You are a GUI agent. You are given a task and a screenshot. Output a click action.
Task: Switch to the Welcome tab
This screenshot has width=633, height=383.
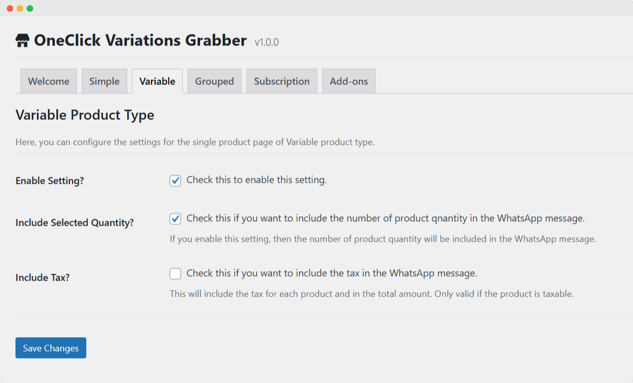point(48,81)
